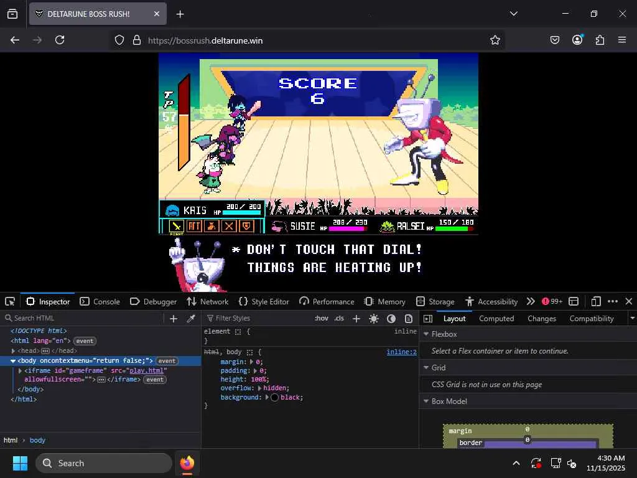The image size is (637, 478).
Task: Toggle dark color scheme simulation
Action: tap(391, 319)
